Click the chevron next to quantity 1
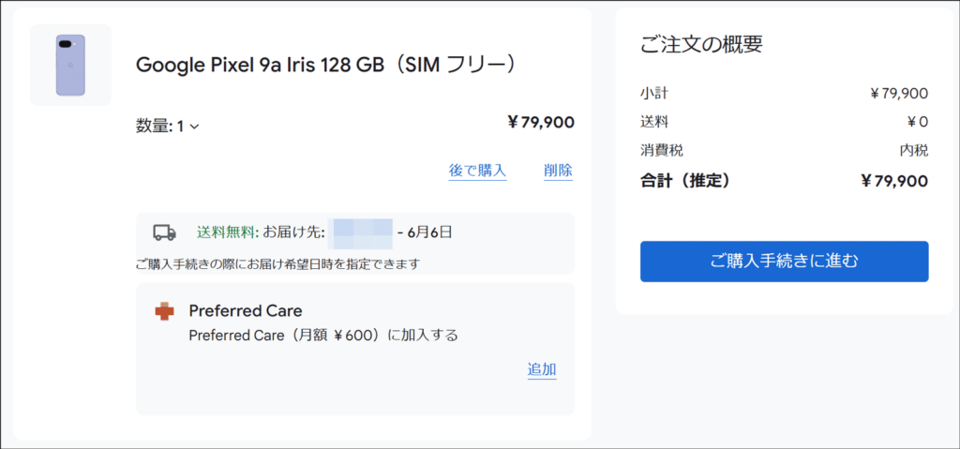The image size is (960, 449). coord(195,127)
